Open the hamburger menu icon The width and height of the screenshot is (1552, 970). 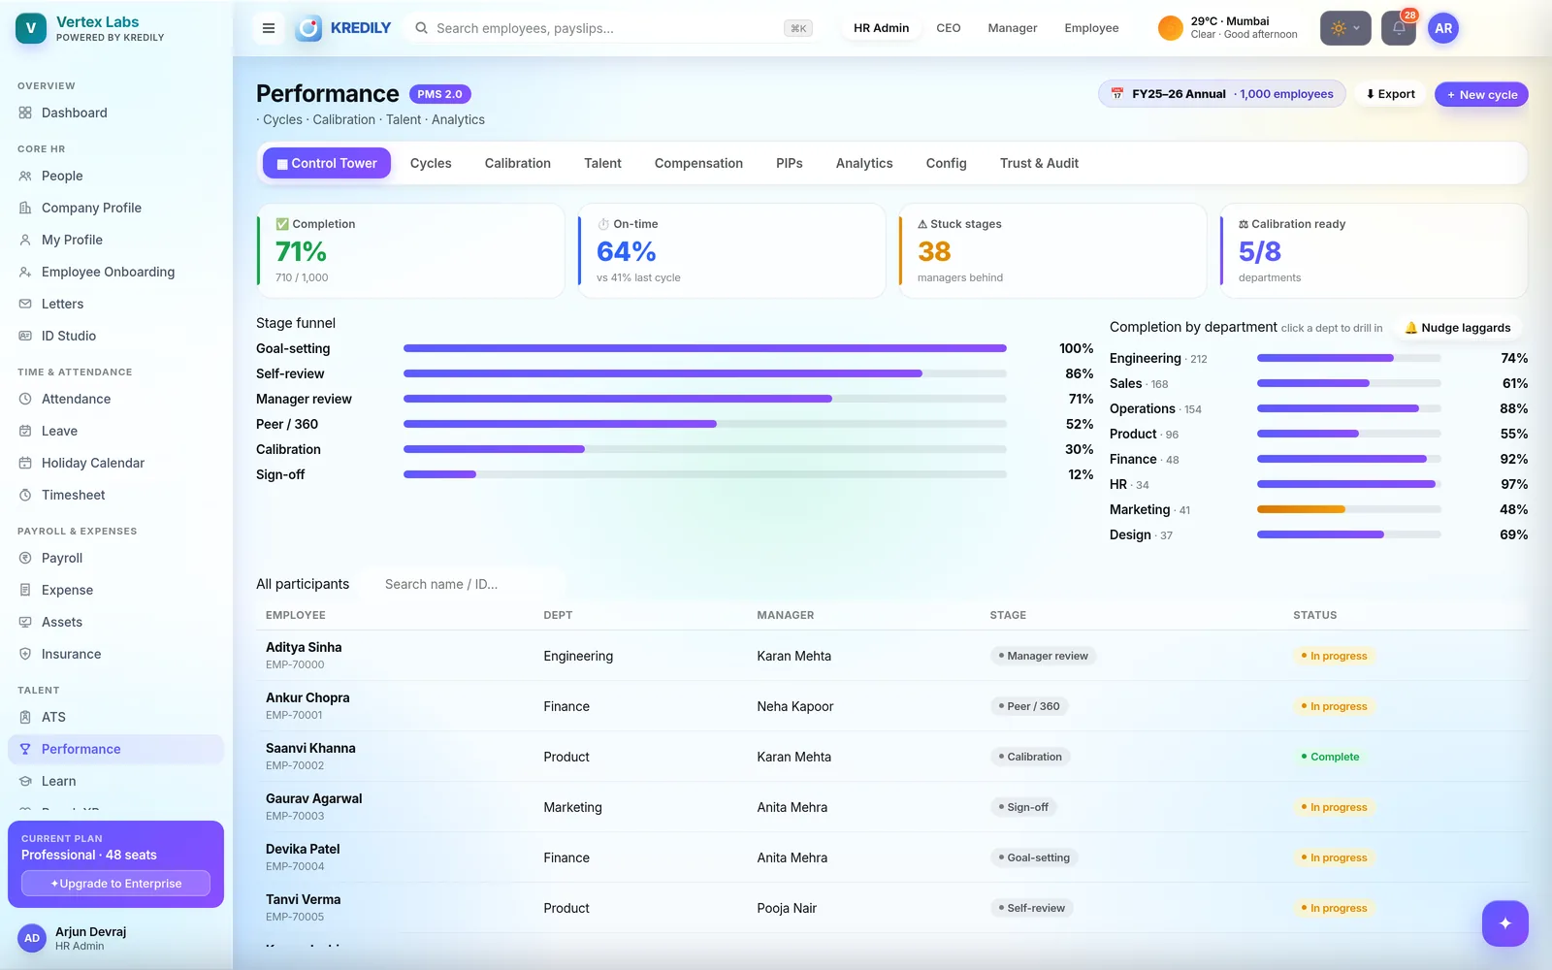pyautogui.click(x=269, y=28)
